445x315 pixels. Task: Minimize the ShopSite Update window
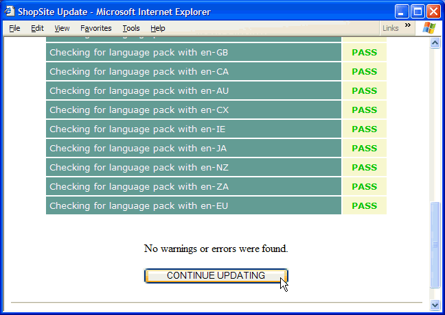click(402, 11)
